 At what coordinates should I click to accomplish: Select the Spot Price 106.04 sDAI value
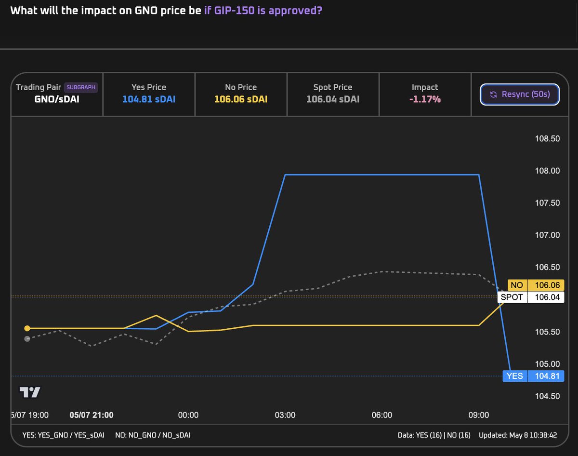pyautogui.click(x=333, y=99)
